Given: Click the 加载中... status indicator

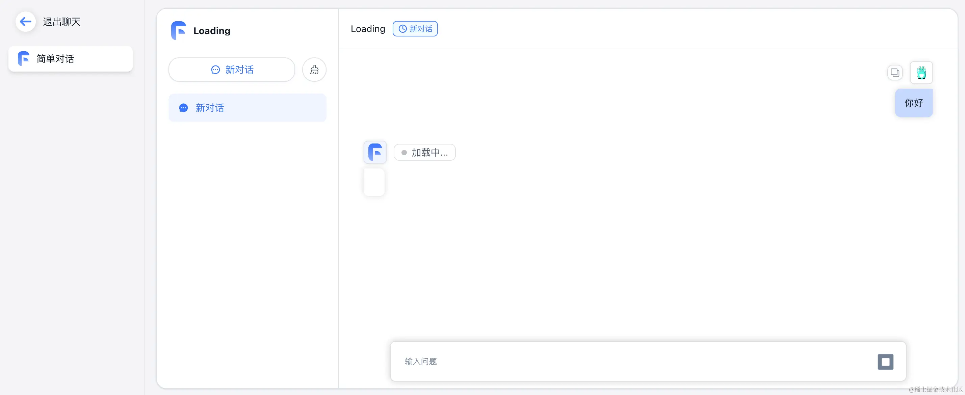Looking at the screenshot, I should pos(424,152).
